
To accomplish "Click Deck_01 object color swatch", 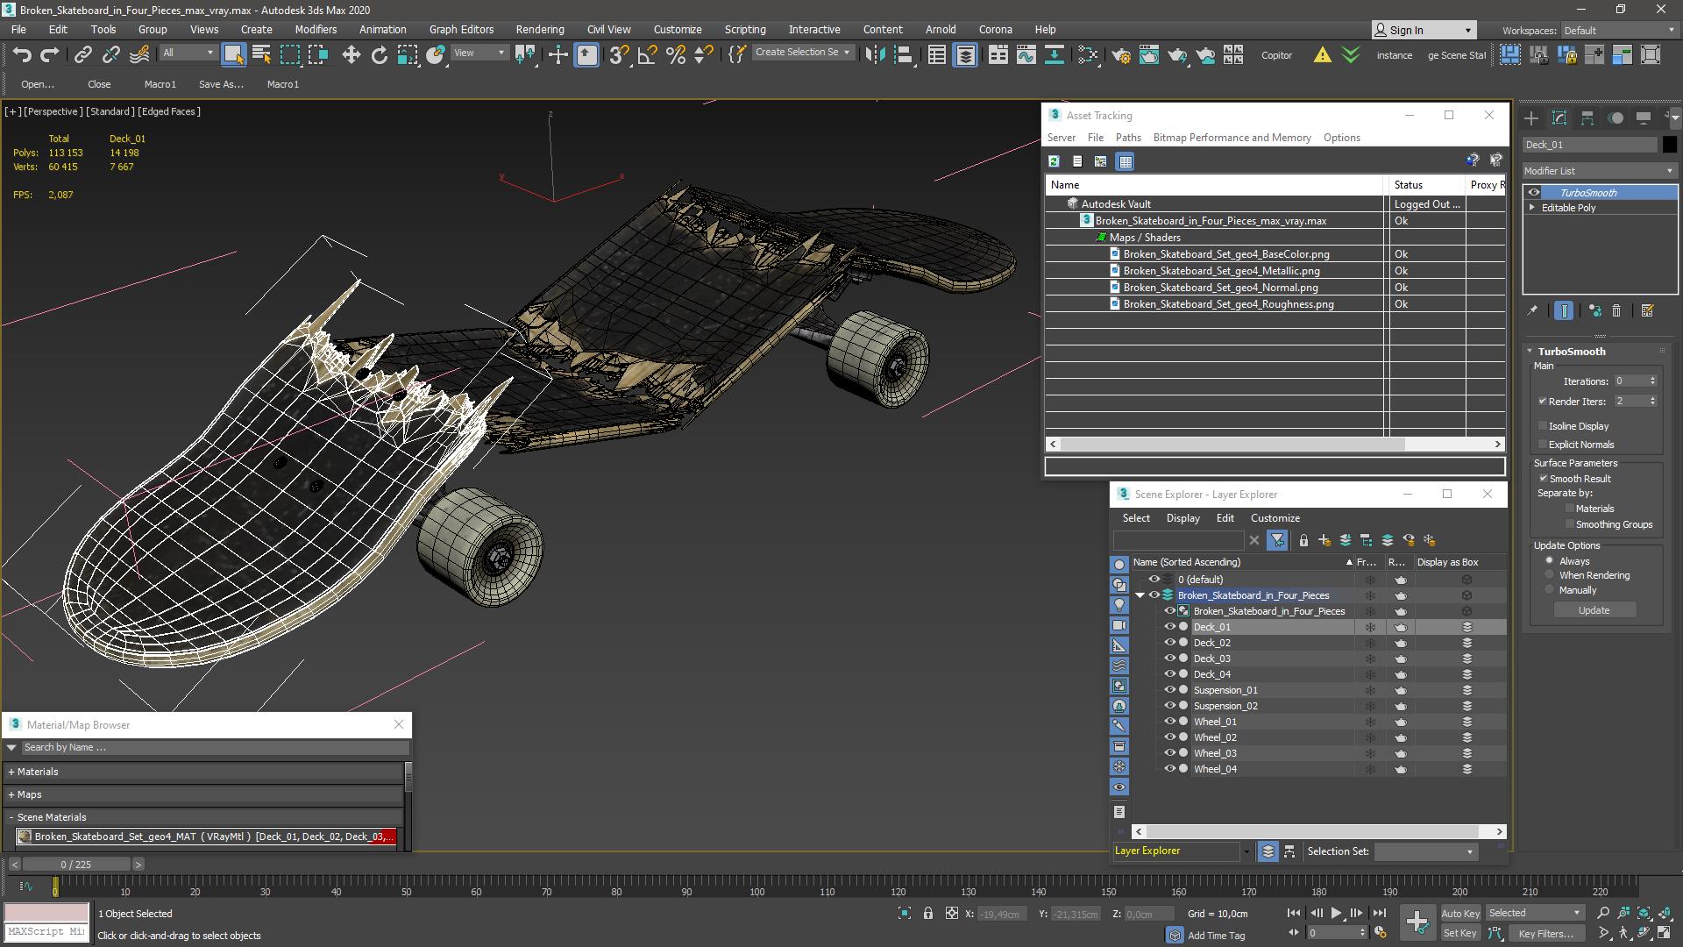I will pyautogui.click(x=1669, y=145).
